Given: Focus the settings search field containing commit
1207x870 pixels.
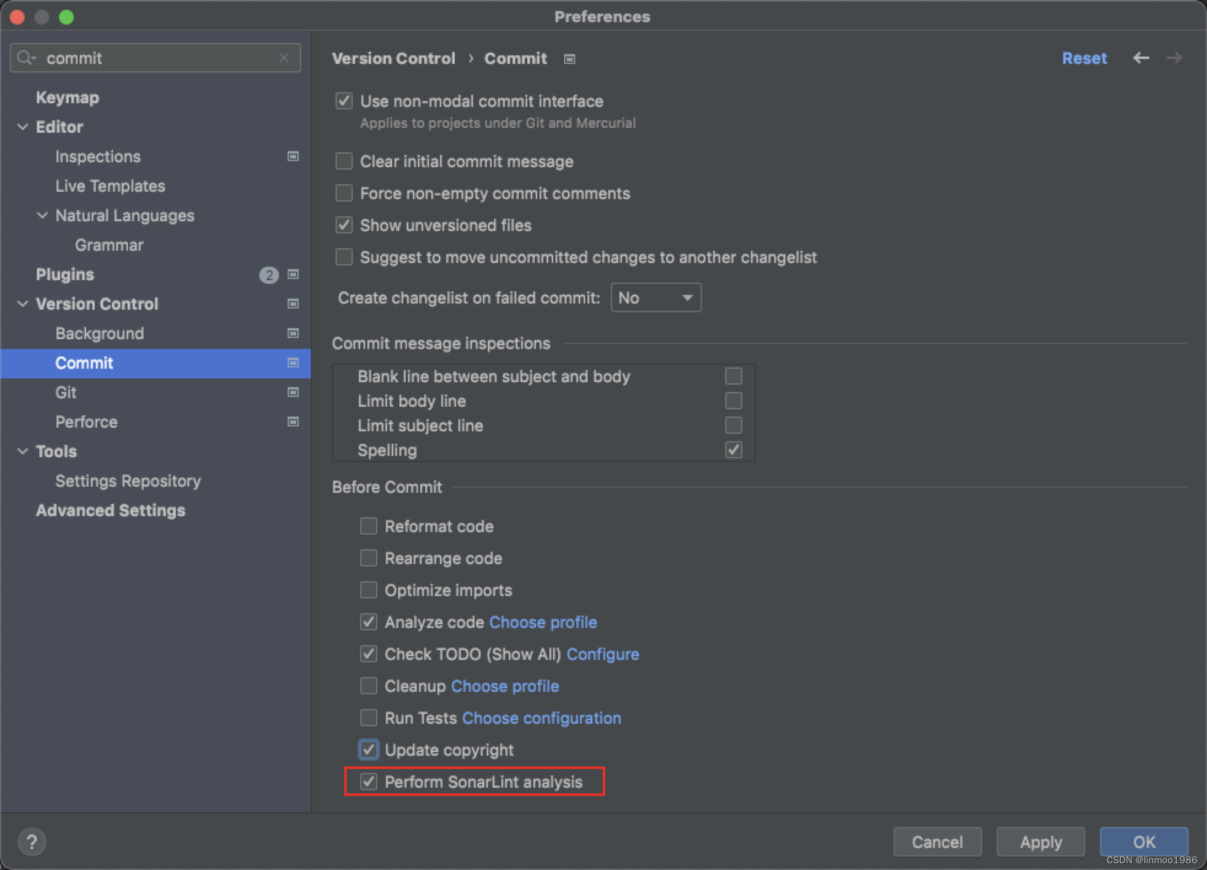Looking at the screenshot, I should click(155, 58).
